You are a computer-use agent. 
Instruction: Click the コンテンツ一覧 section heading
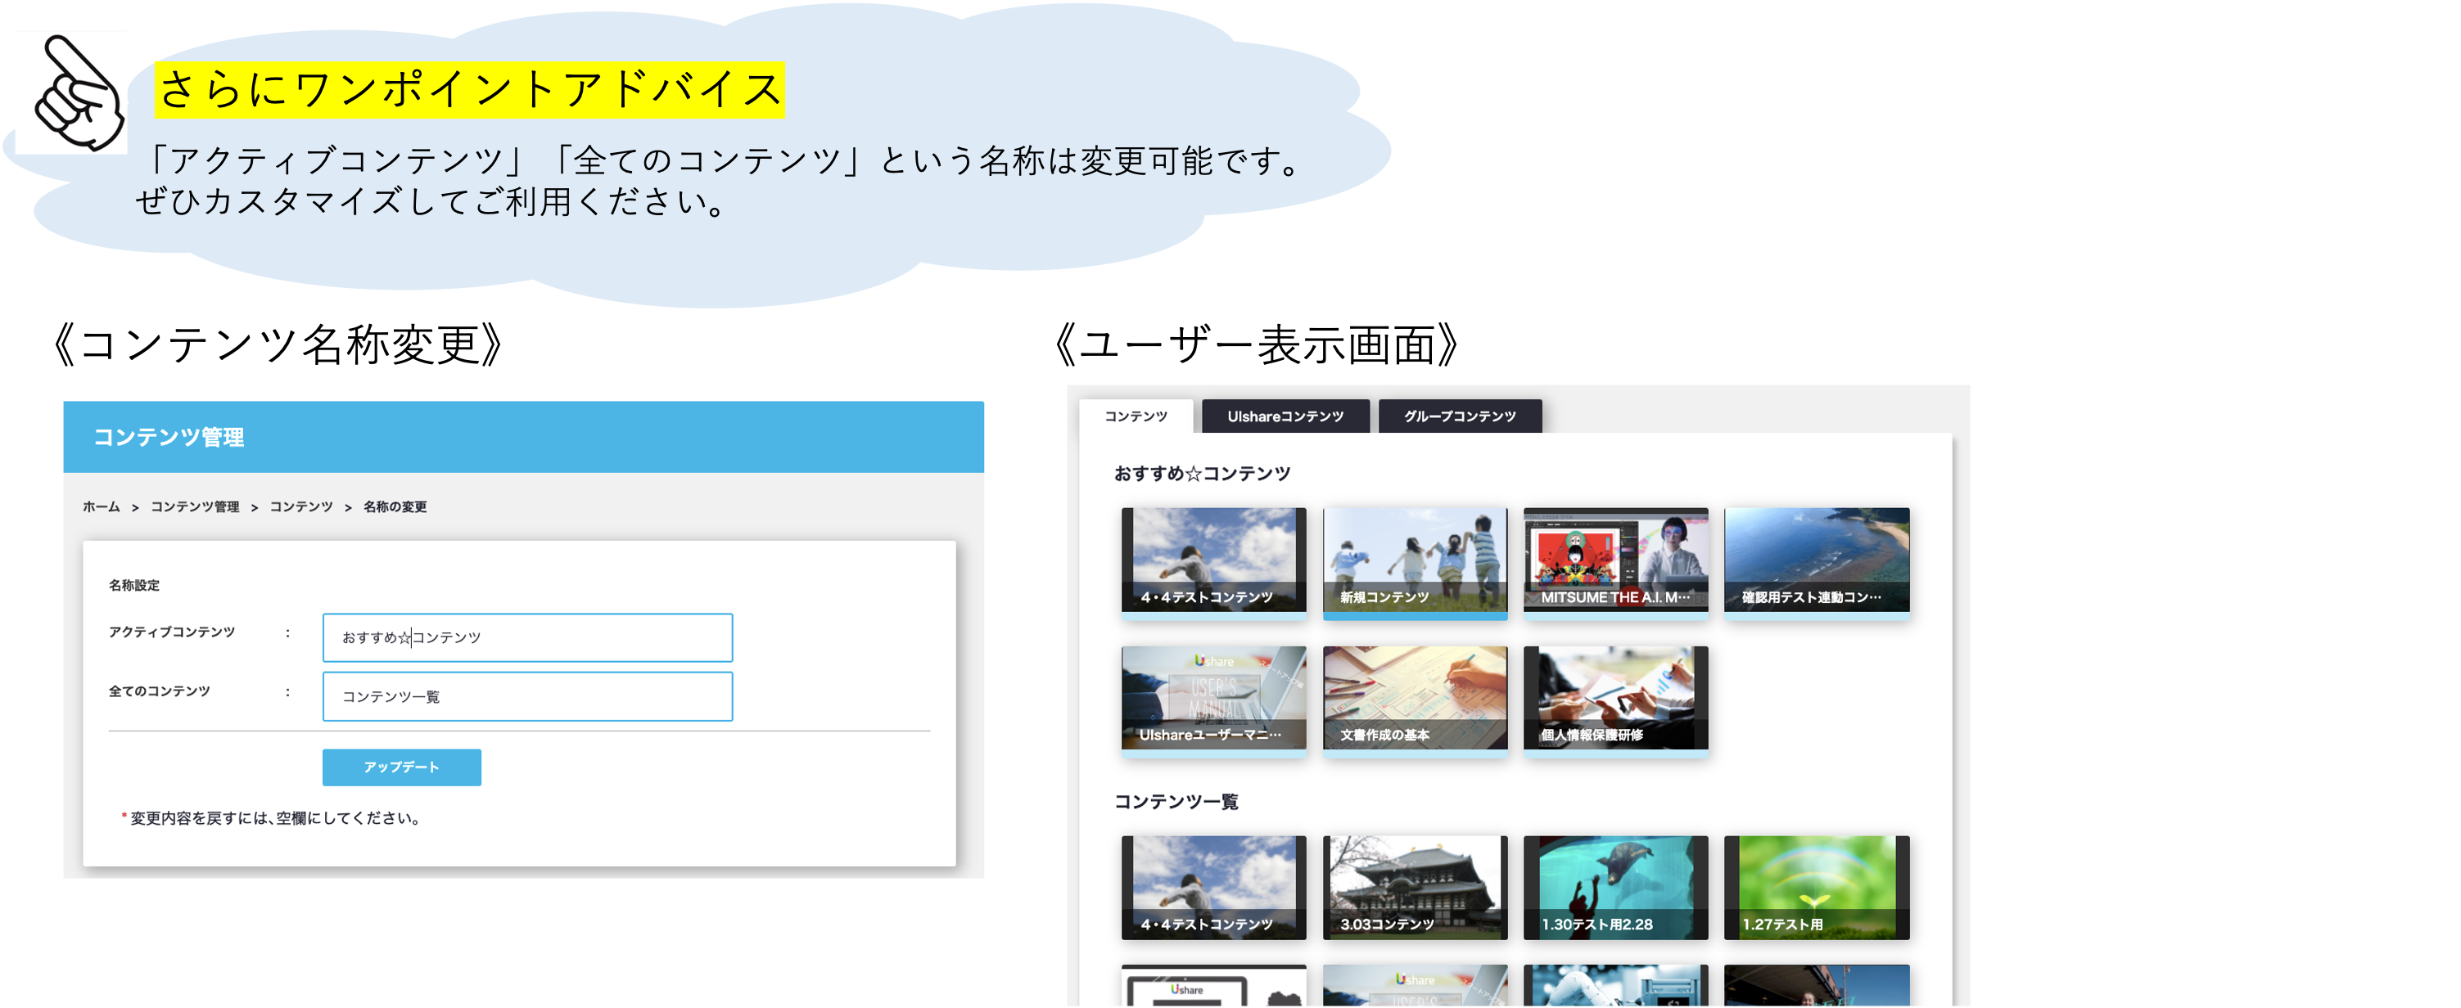pyautogui.click(x=1176, y=802)
